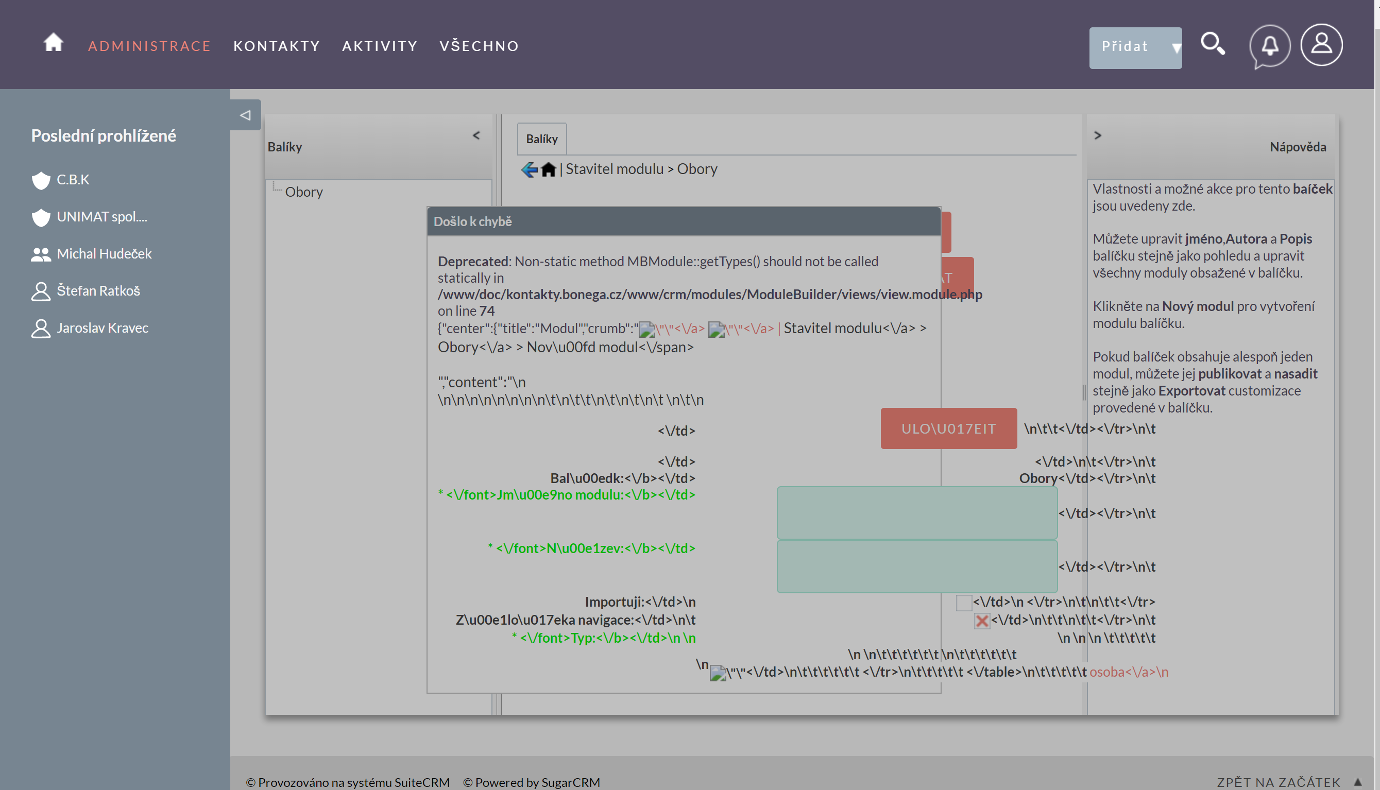The image size is (1380, 790).
Task: Expand the Přidat dropdown arrow
Action: point(1175,48)
